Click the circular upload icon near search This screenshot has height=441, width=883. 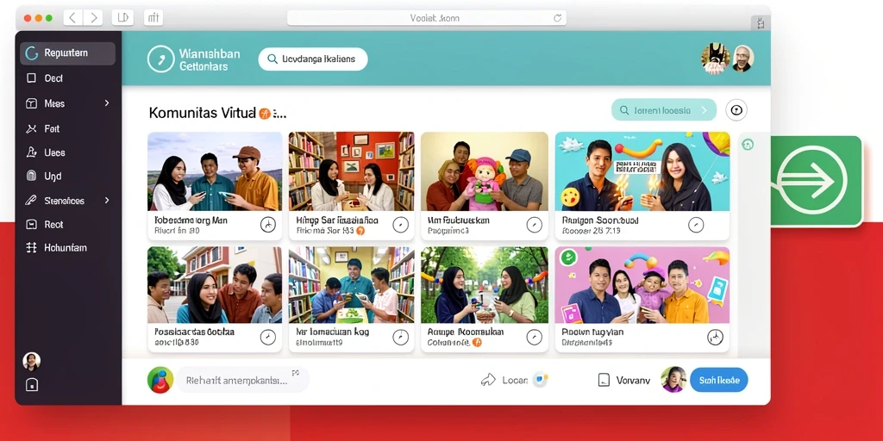[x=736, y=110]
